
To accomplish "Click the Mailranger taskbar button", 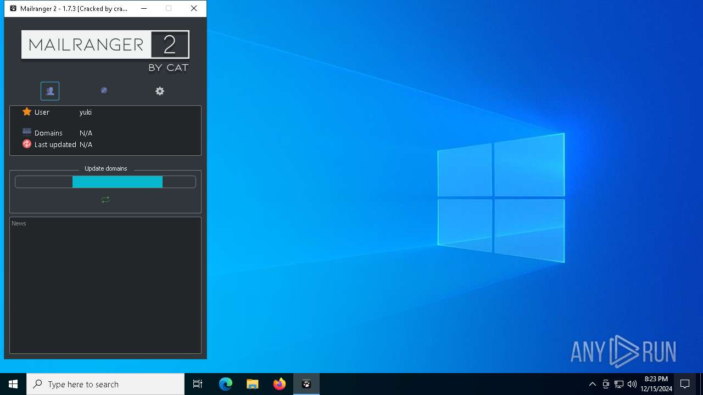I will tap(306, 384).
